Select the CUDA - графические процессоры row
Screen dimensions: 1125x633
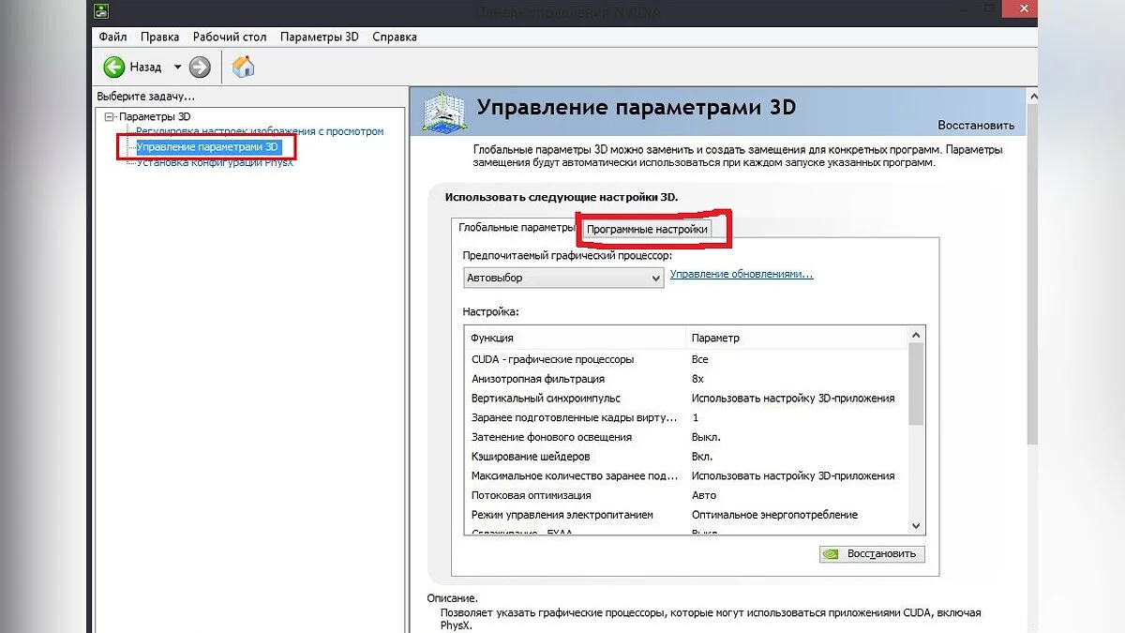tap(686, 359)
